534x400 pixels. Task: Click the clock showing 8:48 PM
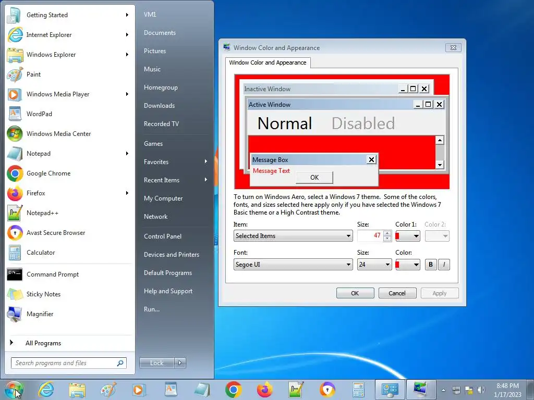507,386
